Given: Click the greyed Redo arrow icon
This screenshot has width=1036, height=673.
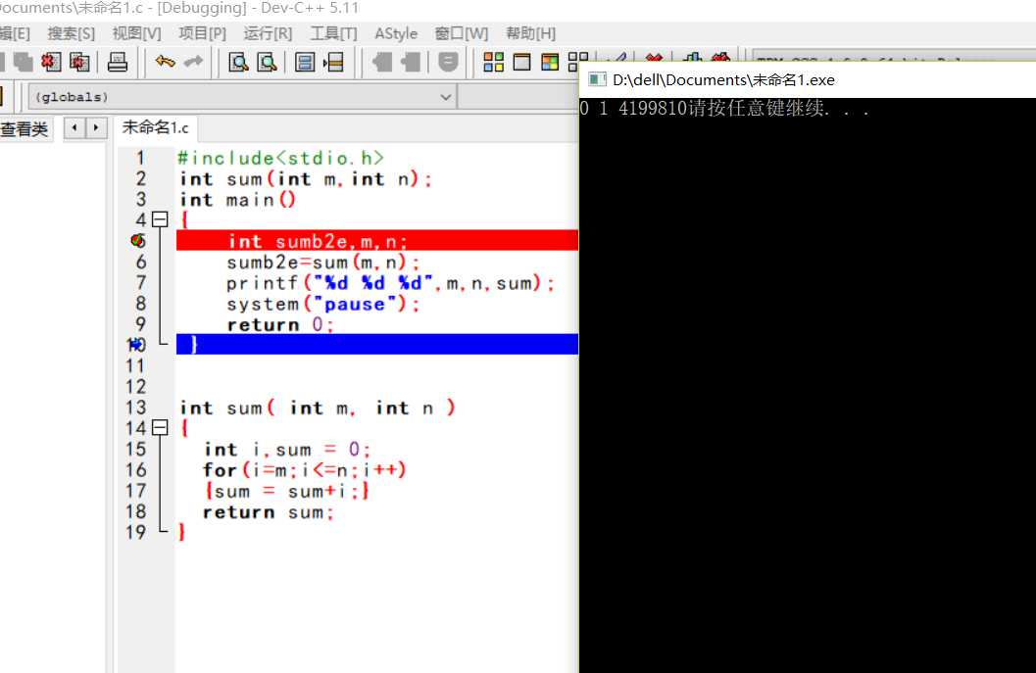Looking at the screenshot, I should point(194,62).
